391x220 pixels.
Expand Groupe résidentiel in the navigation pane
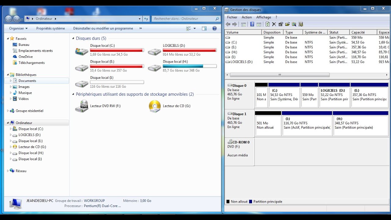tap(8, 111)
